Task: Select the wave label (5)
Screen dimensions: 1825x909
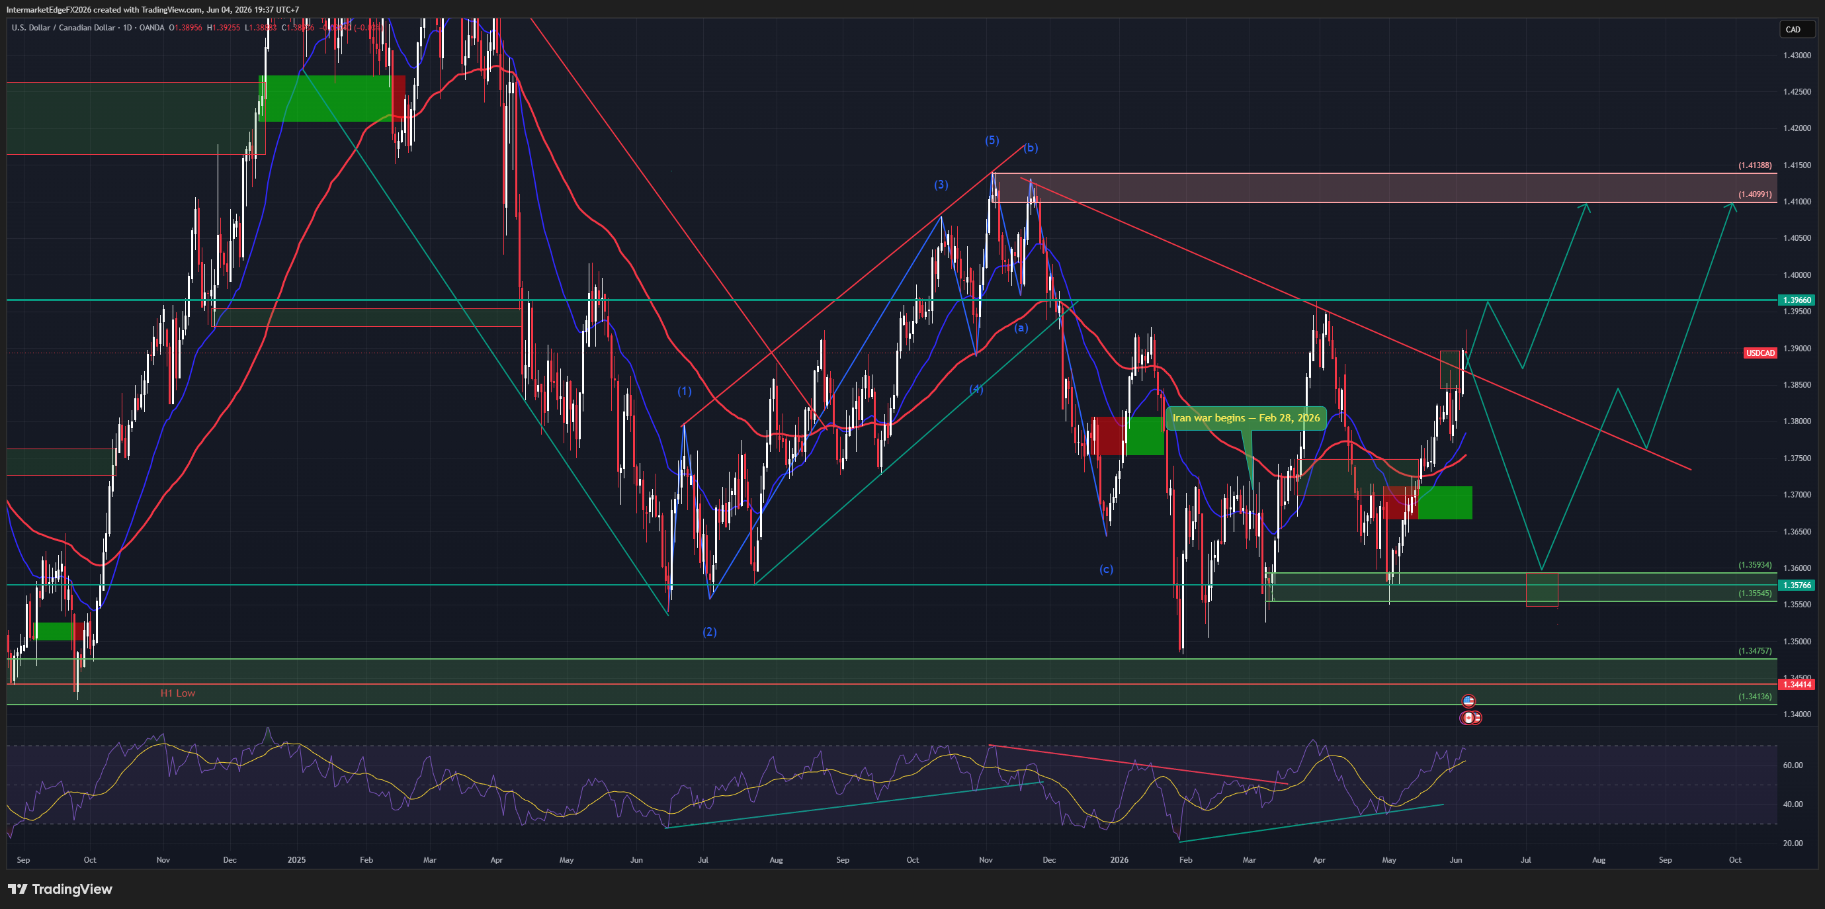Action: [992, 140]
